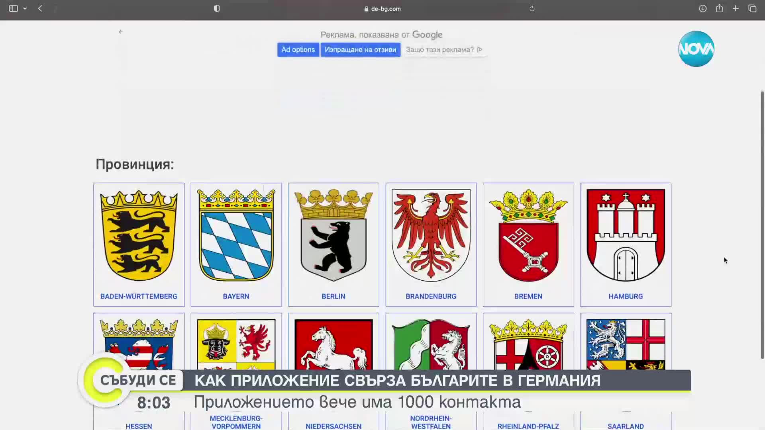
Task: Open the HESSEN link
Action: pyautogui.click(x=139, y=426)
